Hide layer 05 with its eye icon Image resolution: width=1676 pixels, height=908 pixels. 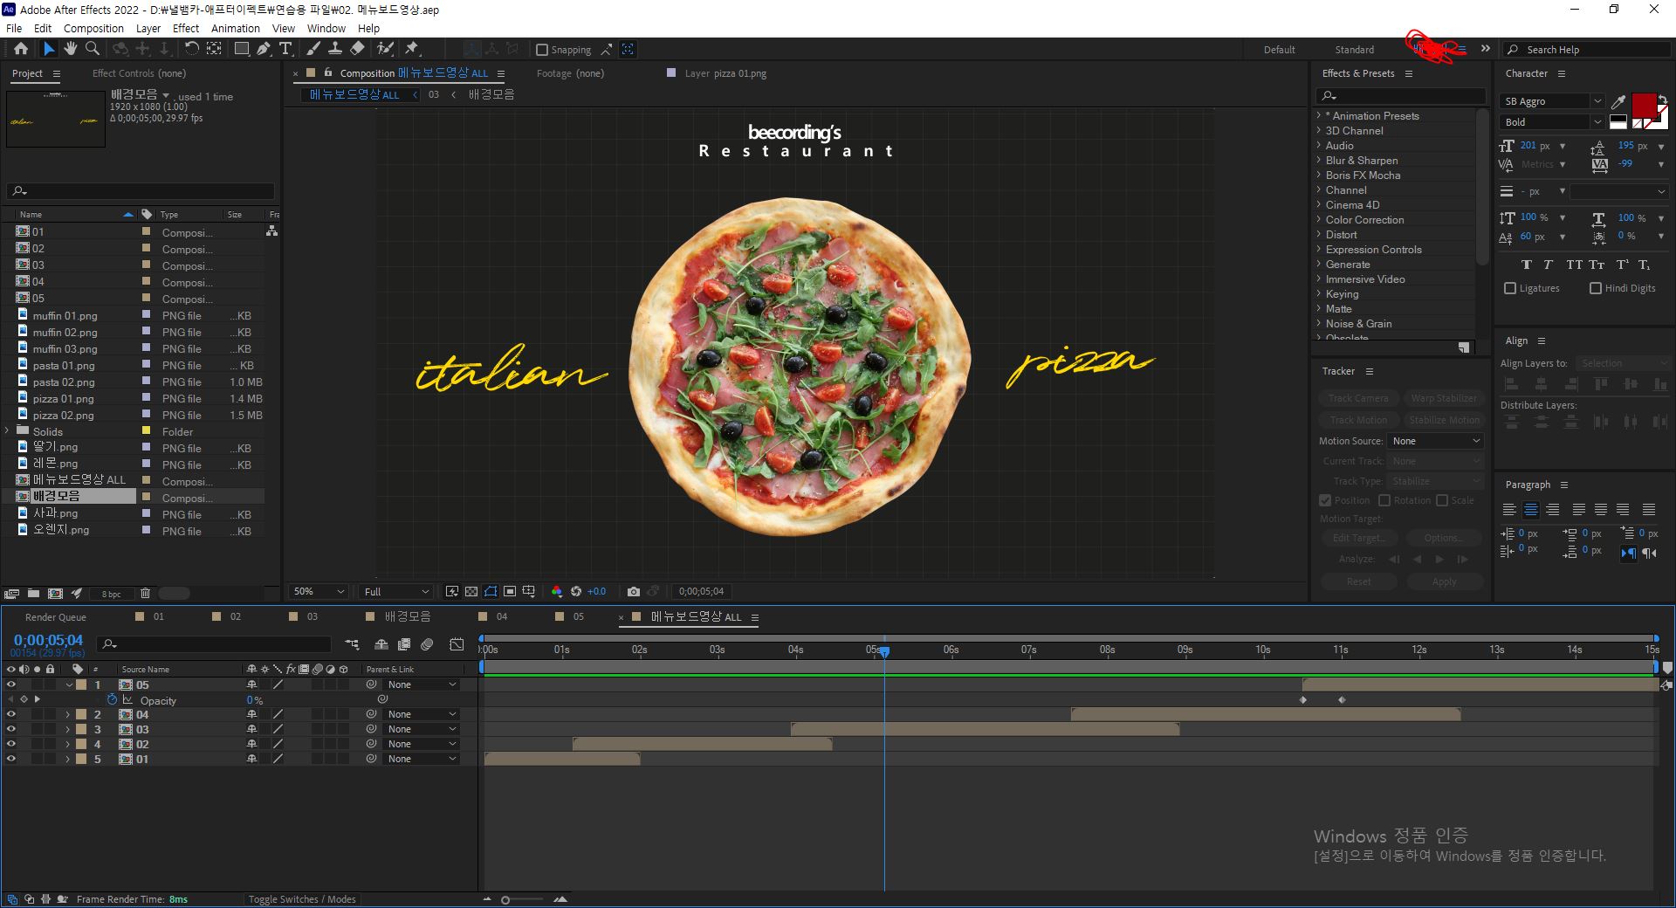coord(11,684)
